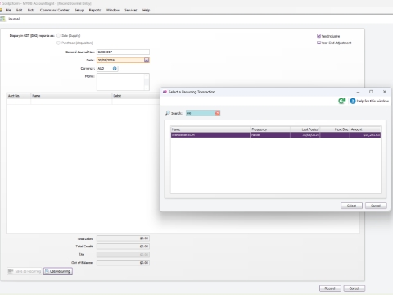Click Cancel in the Journal window
Screen dimensions: 393x295
pyautogui.click(x=355, y=288)
